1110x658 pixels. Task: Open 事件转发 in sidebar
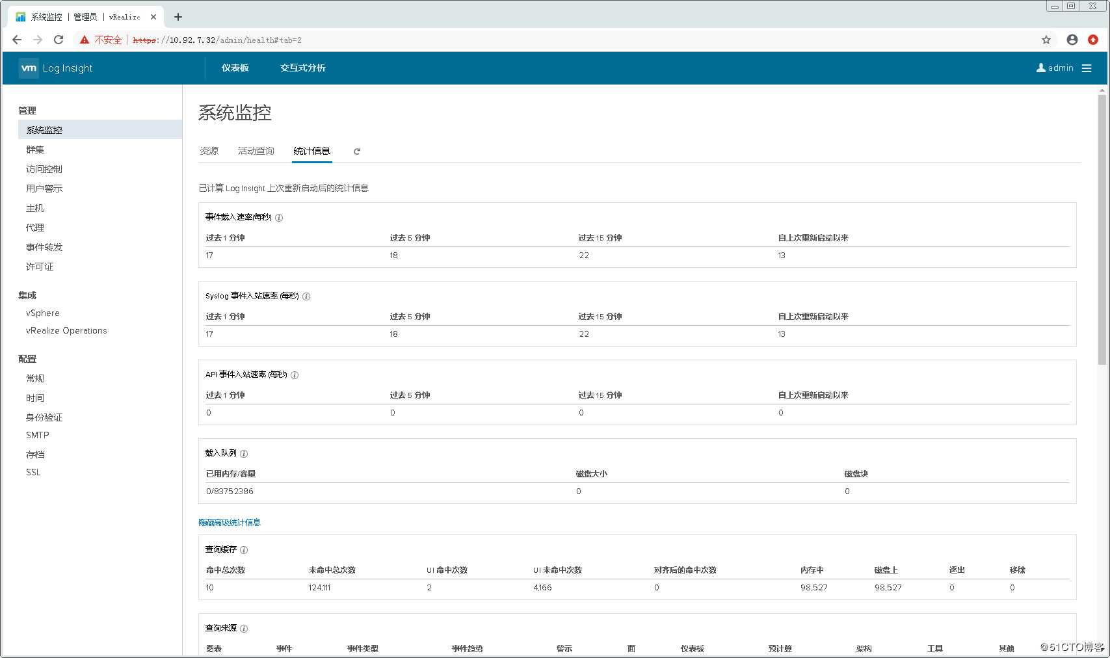click(44, 247)
